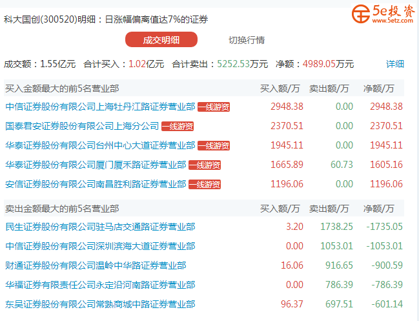Click net amount -786.39
The height and width of the screenshot is (321, 419).
click(387, 285)
